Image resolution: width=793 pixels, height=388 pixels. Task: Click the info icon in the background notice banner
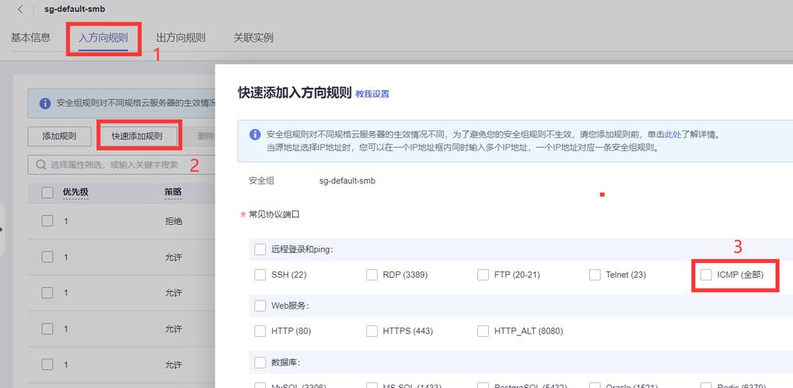(x=45, y=103)
